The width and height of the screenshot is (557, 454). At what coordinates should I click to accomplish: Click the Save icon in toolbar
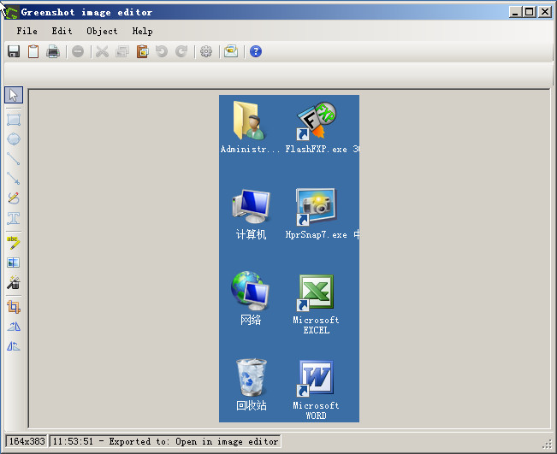(x=14, y=51)
